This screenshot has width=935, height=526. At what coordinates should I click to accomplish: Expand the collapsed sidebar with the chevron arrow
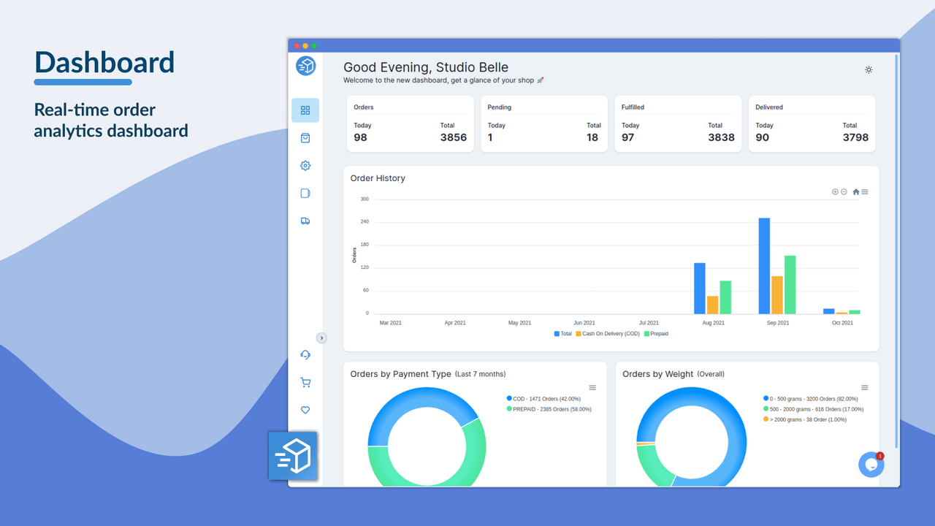coord(321,338)
